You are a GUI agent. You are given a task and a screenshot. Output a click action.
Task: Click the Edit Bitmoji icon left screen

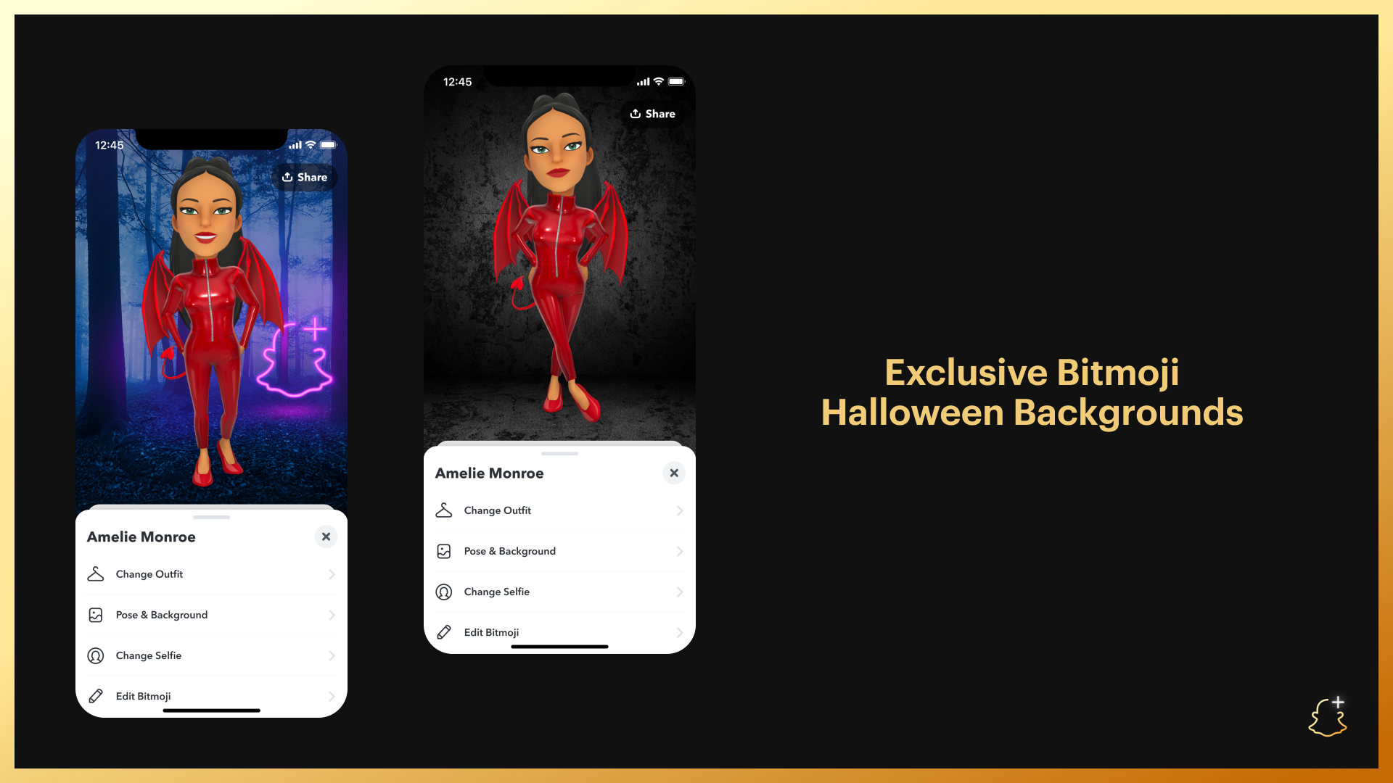pos(96,696)
